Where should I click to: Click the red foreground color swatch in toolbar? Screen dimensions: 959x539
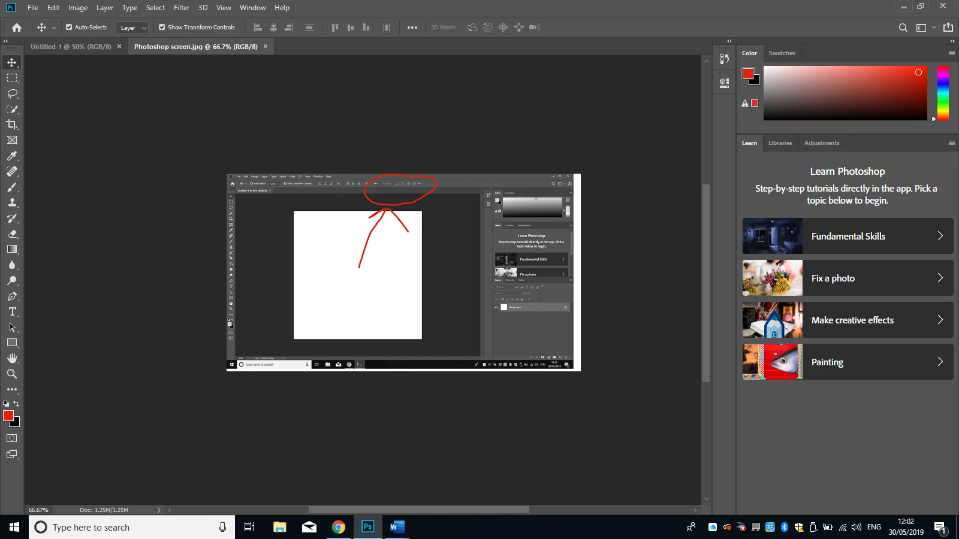(8, 416)
